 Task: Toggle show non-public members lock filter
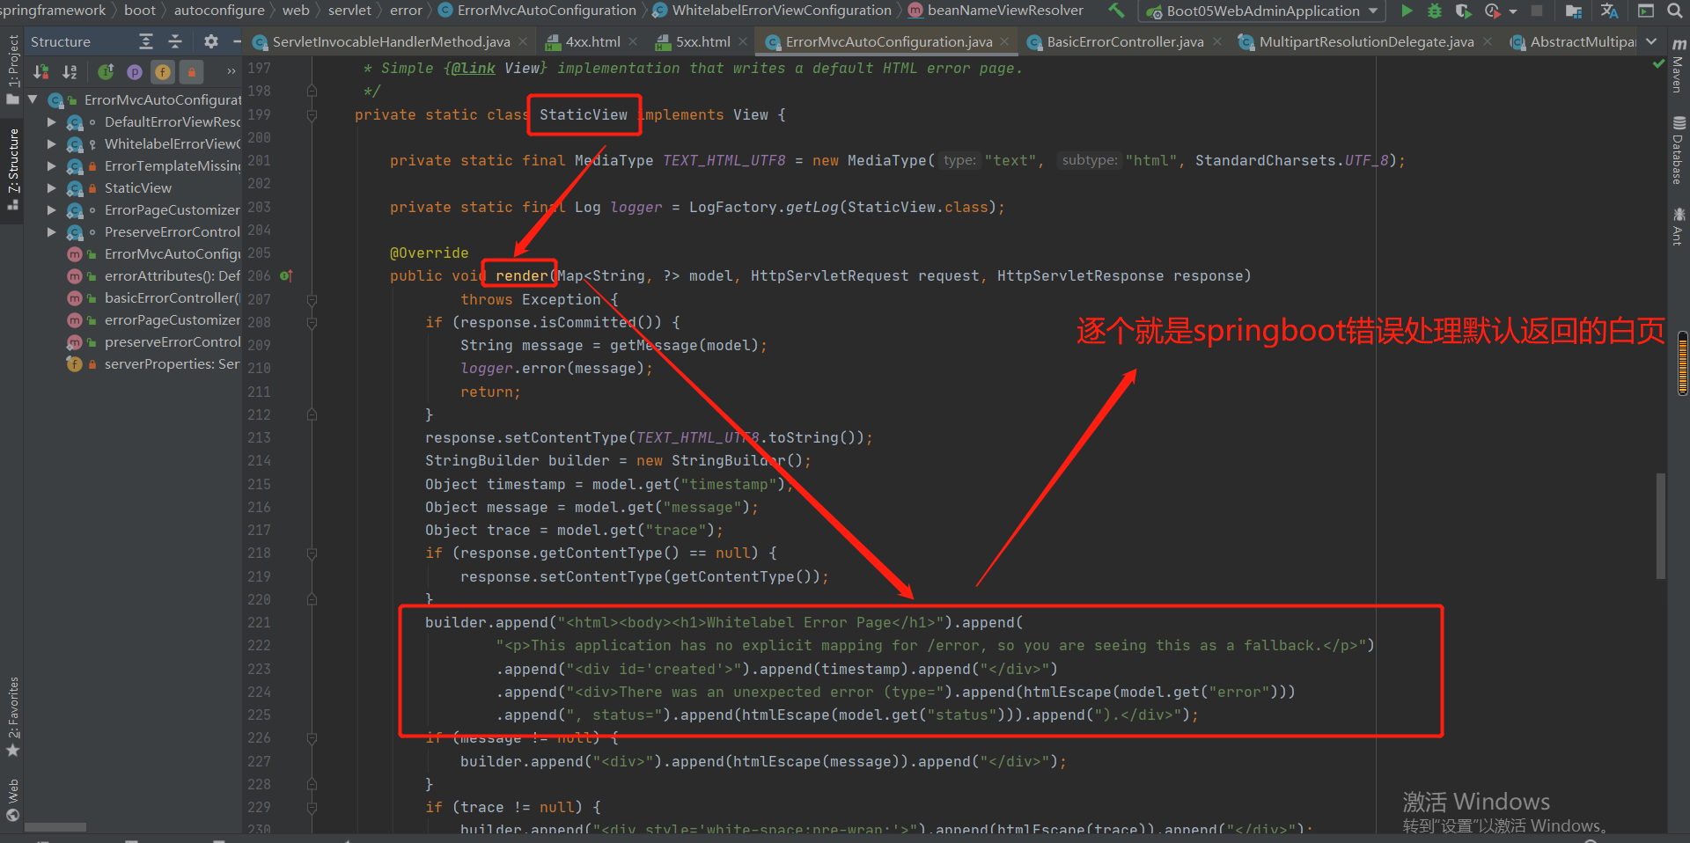[x=191, y=71]
